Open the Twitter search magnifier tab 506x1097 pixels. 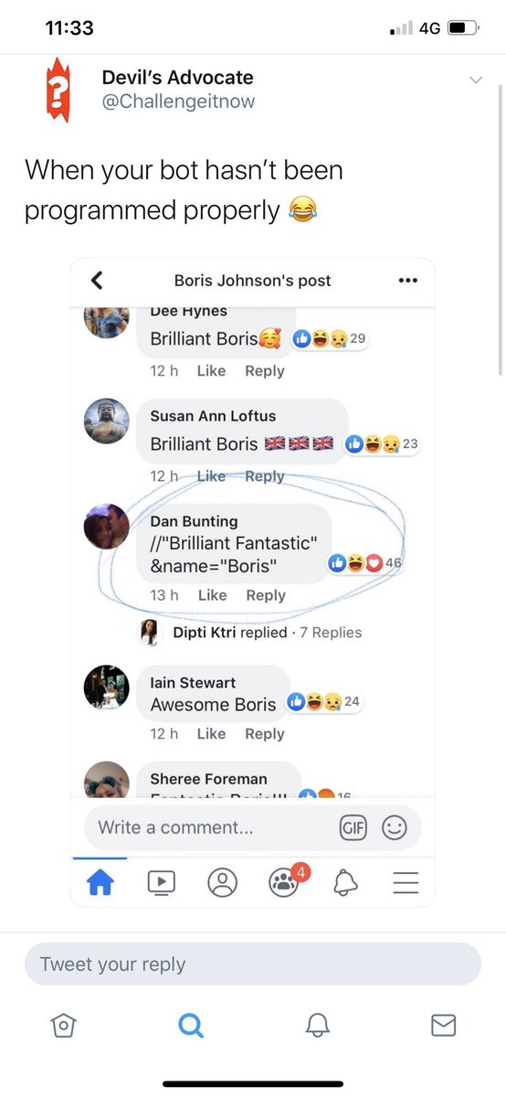pyautogui.click(x=190, y=1027)
